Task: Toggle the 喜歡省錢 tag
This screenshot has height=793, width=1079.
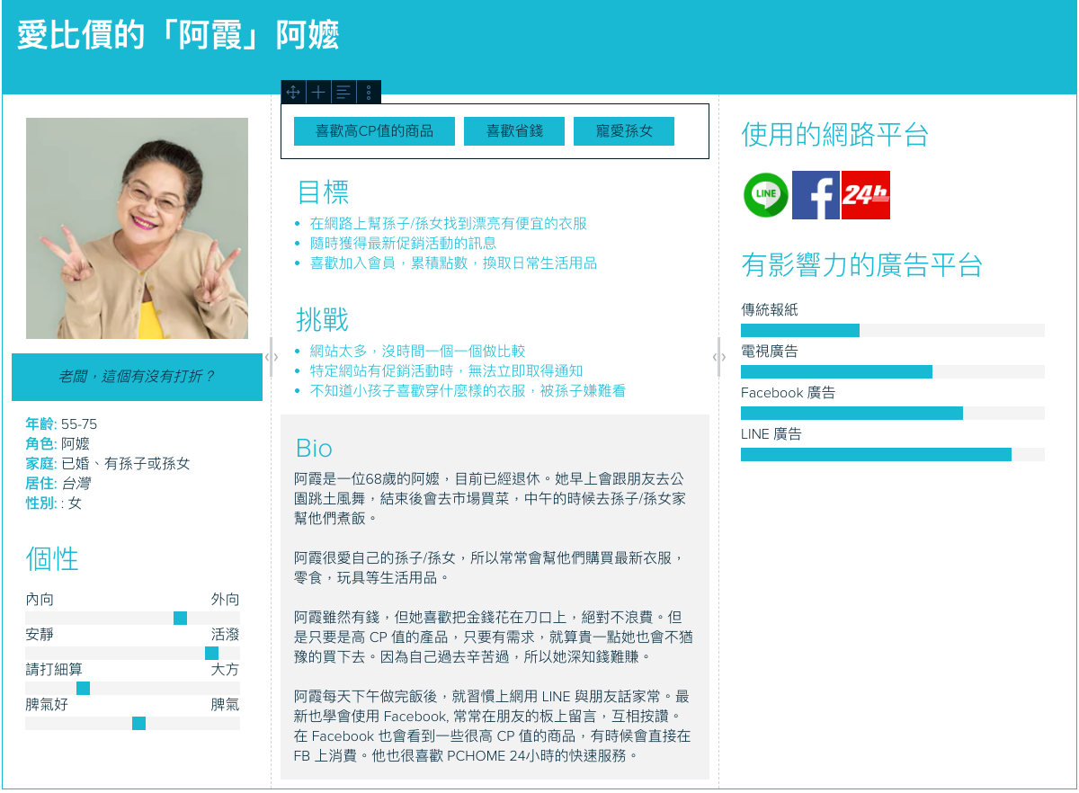Action: pos(513,130)
